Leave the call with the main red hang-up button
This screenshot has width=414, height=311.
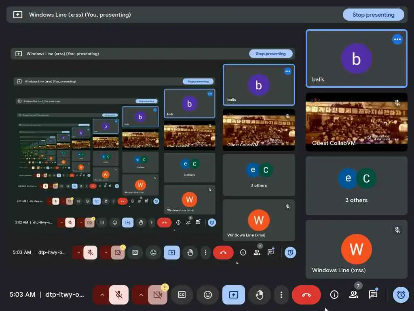point(306,295)
